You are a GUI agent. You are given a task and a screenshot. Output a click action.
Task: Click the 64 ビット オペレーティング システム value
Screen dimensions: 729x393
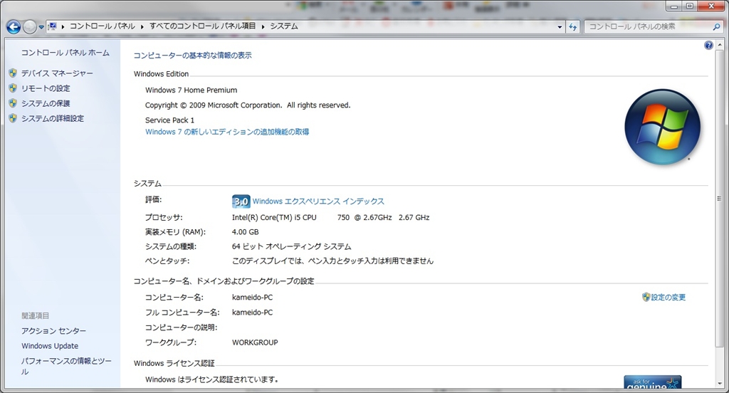click(x=291, y=246)
